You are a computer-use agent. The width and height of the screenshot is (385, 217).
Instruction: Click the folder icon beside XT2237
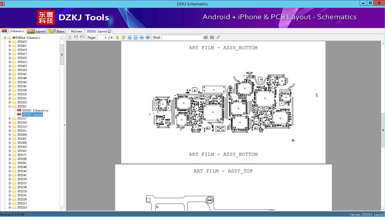pyautogui.click(x=14, y=183)
